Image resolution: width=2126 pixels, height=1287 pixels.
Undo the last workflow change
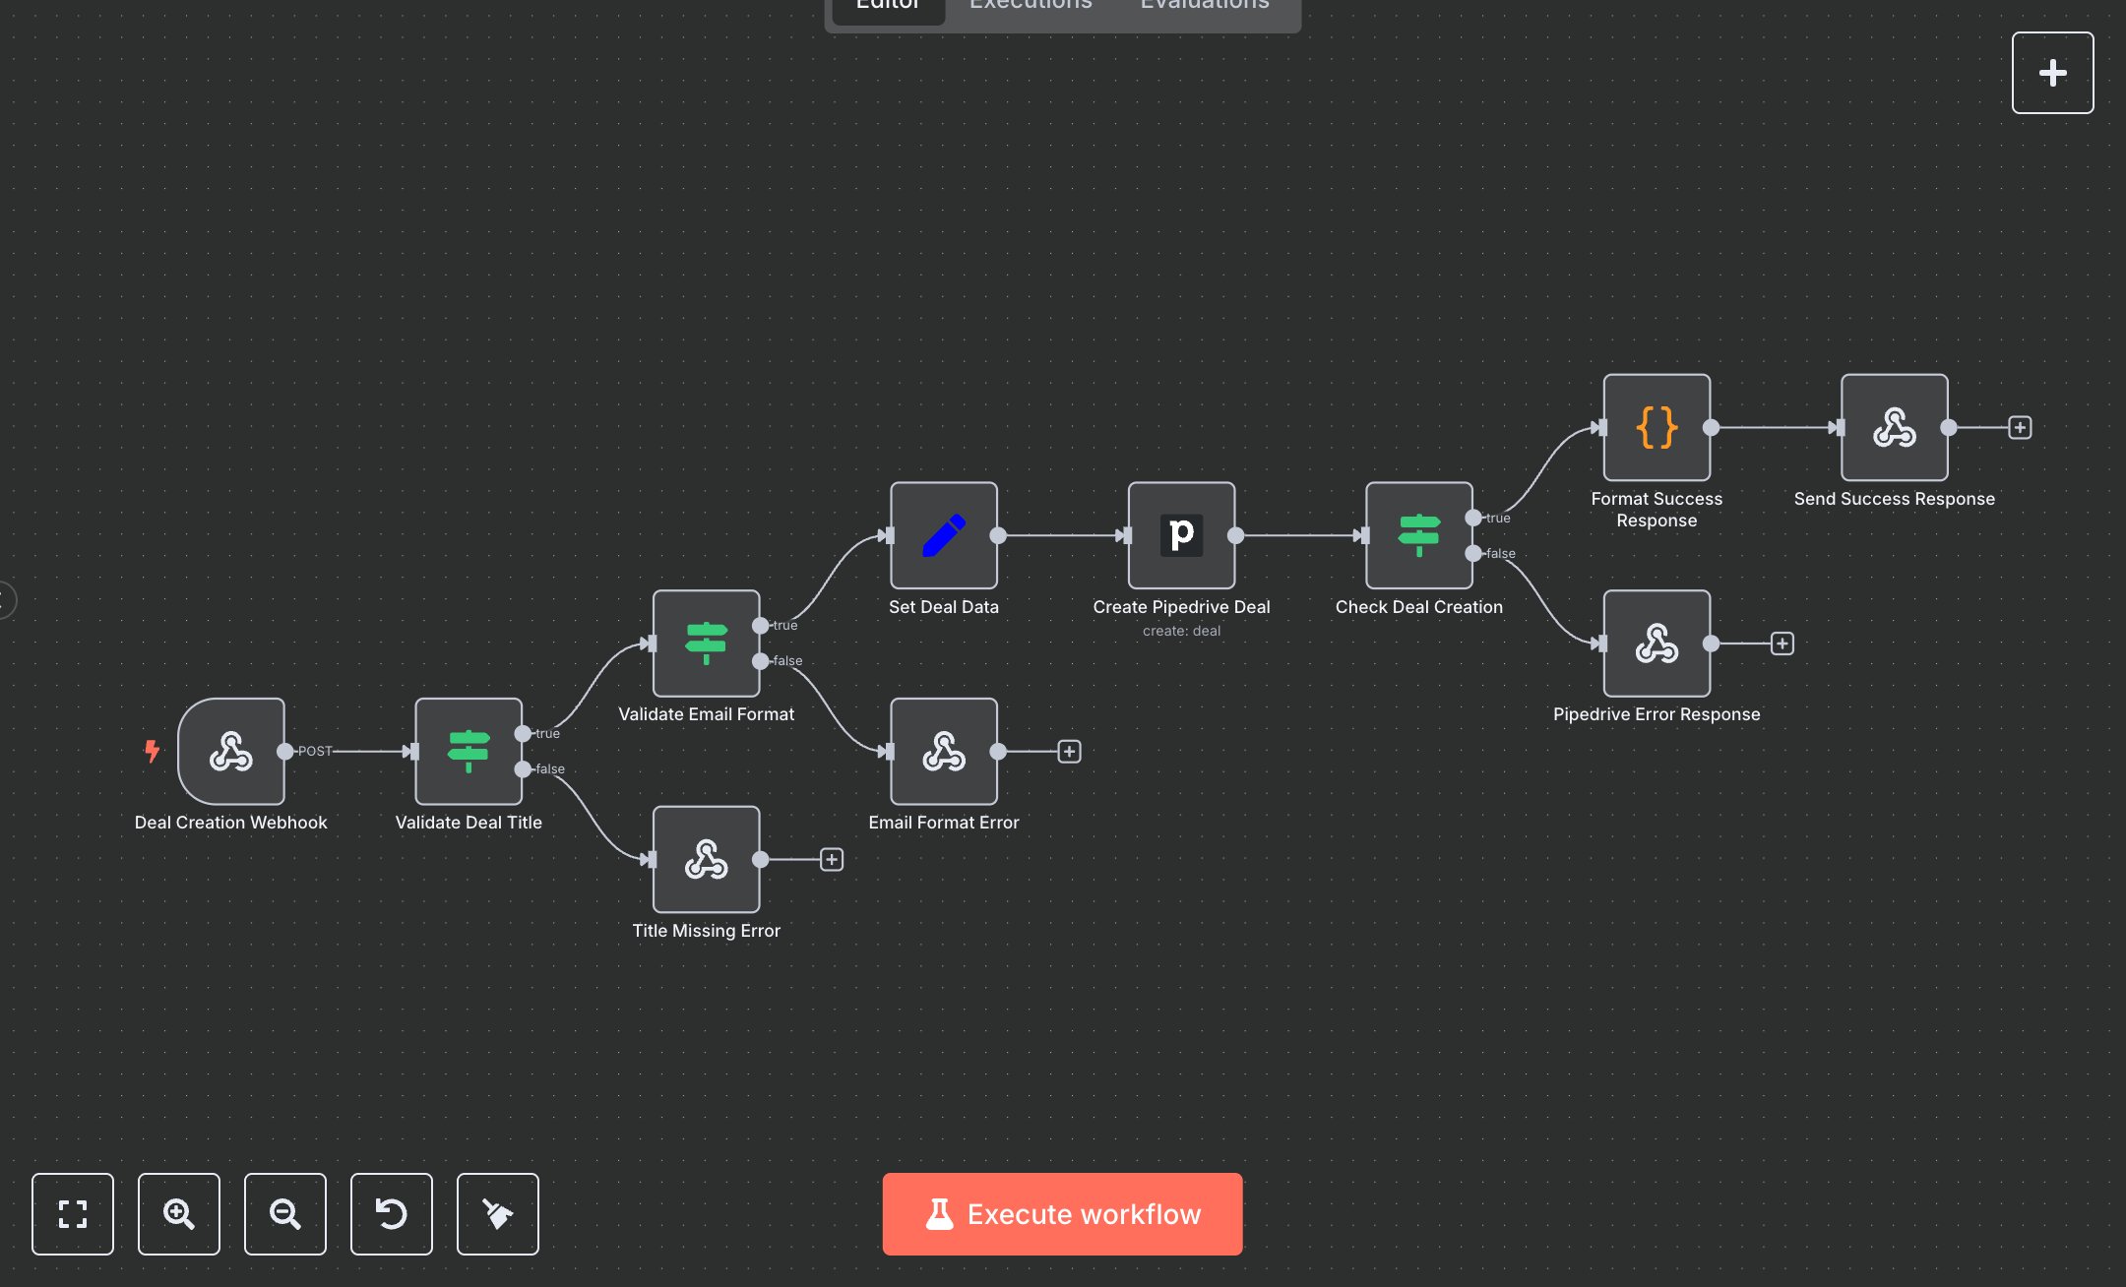click(392, 1214)
